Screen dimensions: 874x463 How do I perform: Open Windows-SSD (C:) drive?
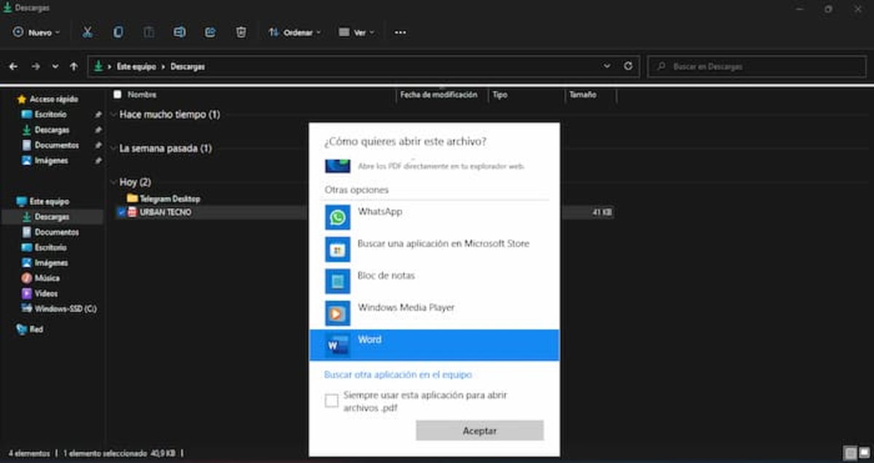59,309
